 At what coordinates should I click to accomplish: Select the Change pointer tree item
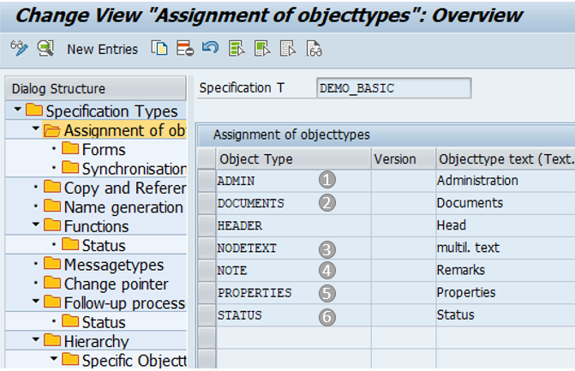point(116,284)
